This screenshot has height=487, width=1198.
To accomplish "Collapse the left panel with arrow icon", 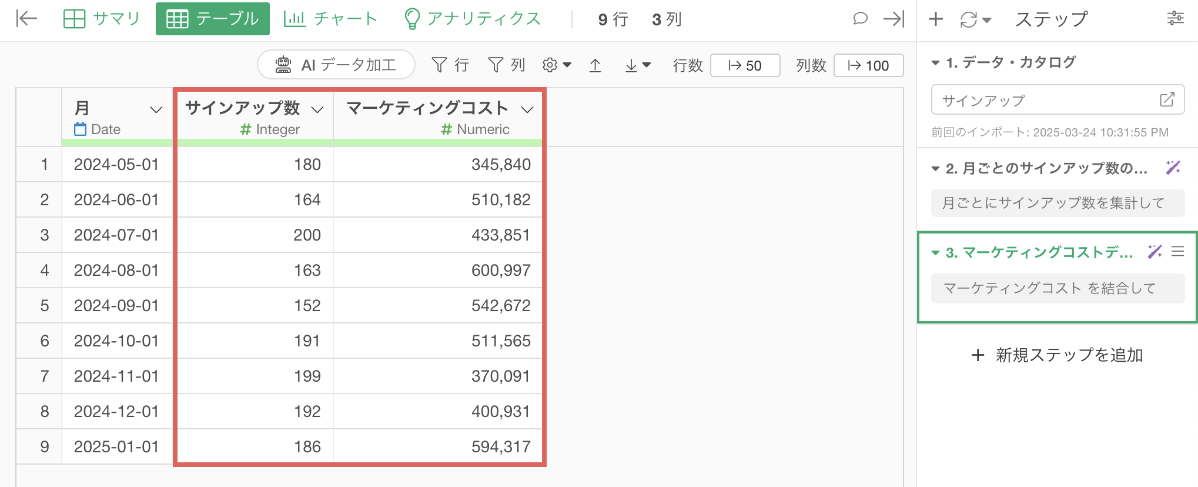I will tap(26, 19).
